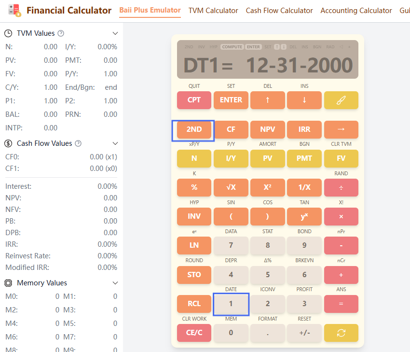The width and height of the screenshot is (410, 352).
Task: Collapse the Memory Values section
Action: tap(115, 282)
